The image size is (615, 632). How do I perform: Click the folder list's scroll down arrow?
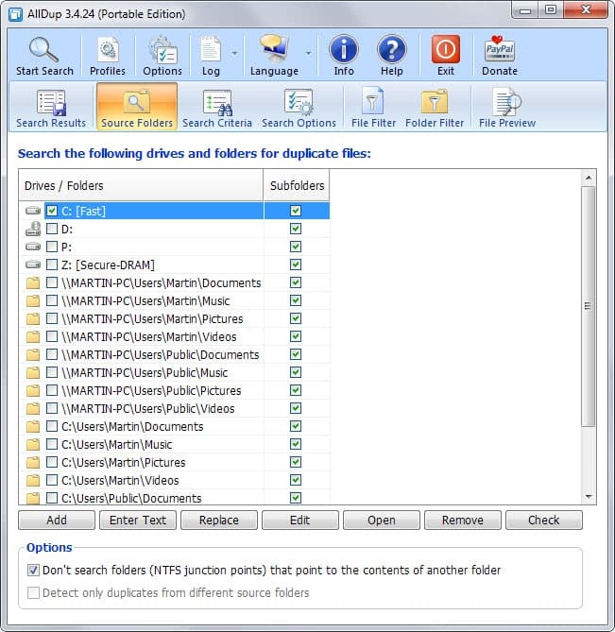[589, 497]
